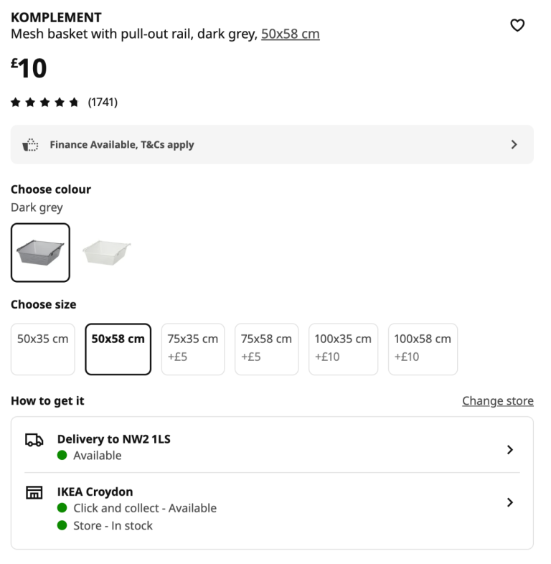
Task: Click the green Delivery Available status dot
Action: coord(62,456)
